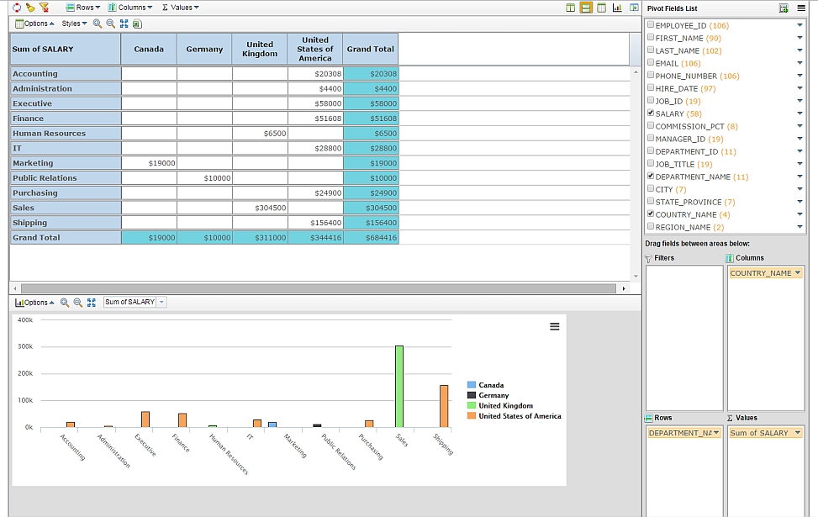Viewport: 818px width, 517px height.
Task: Check the CITY field checkbox
Action: tap(651, 189)
